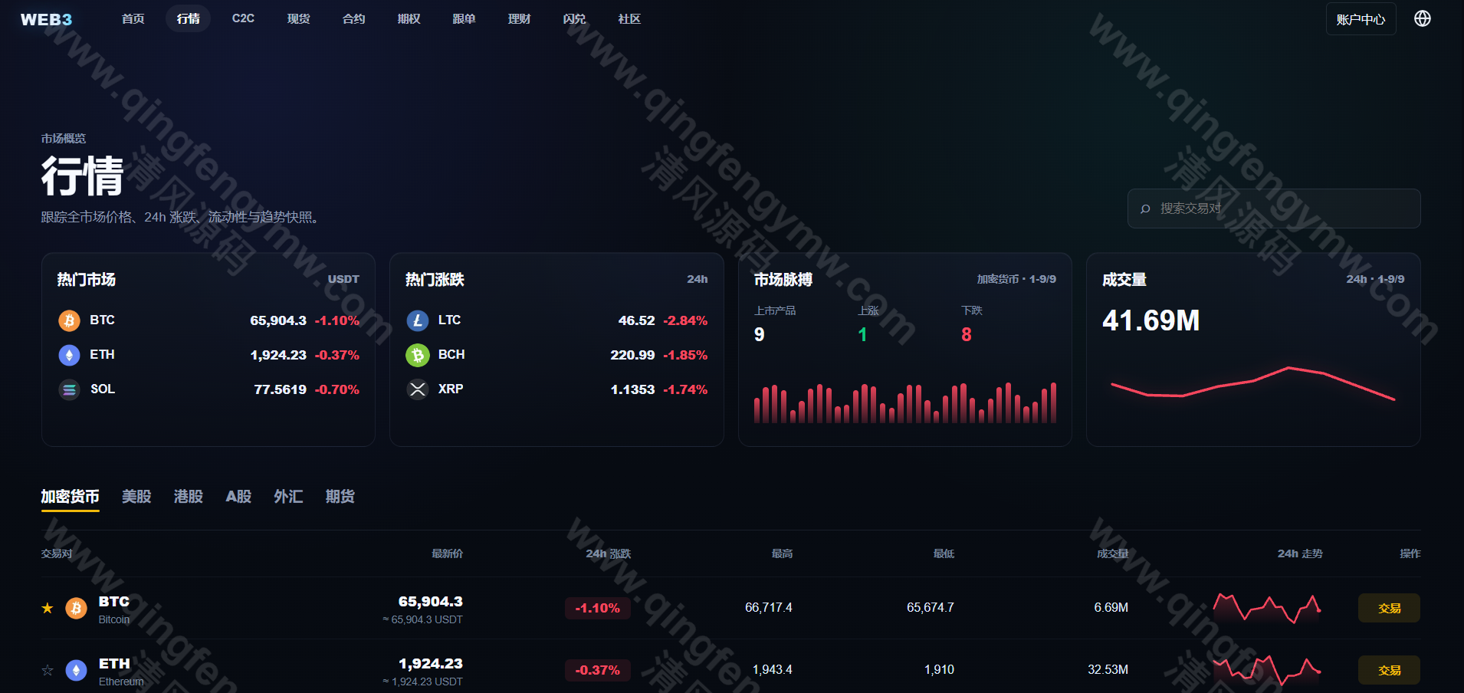Click the 成交量 line chart
Image resolution: width=1464 pixels, height=693 pixels.
coord(1253,384)
